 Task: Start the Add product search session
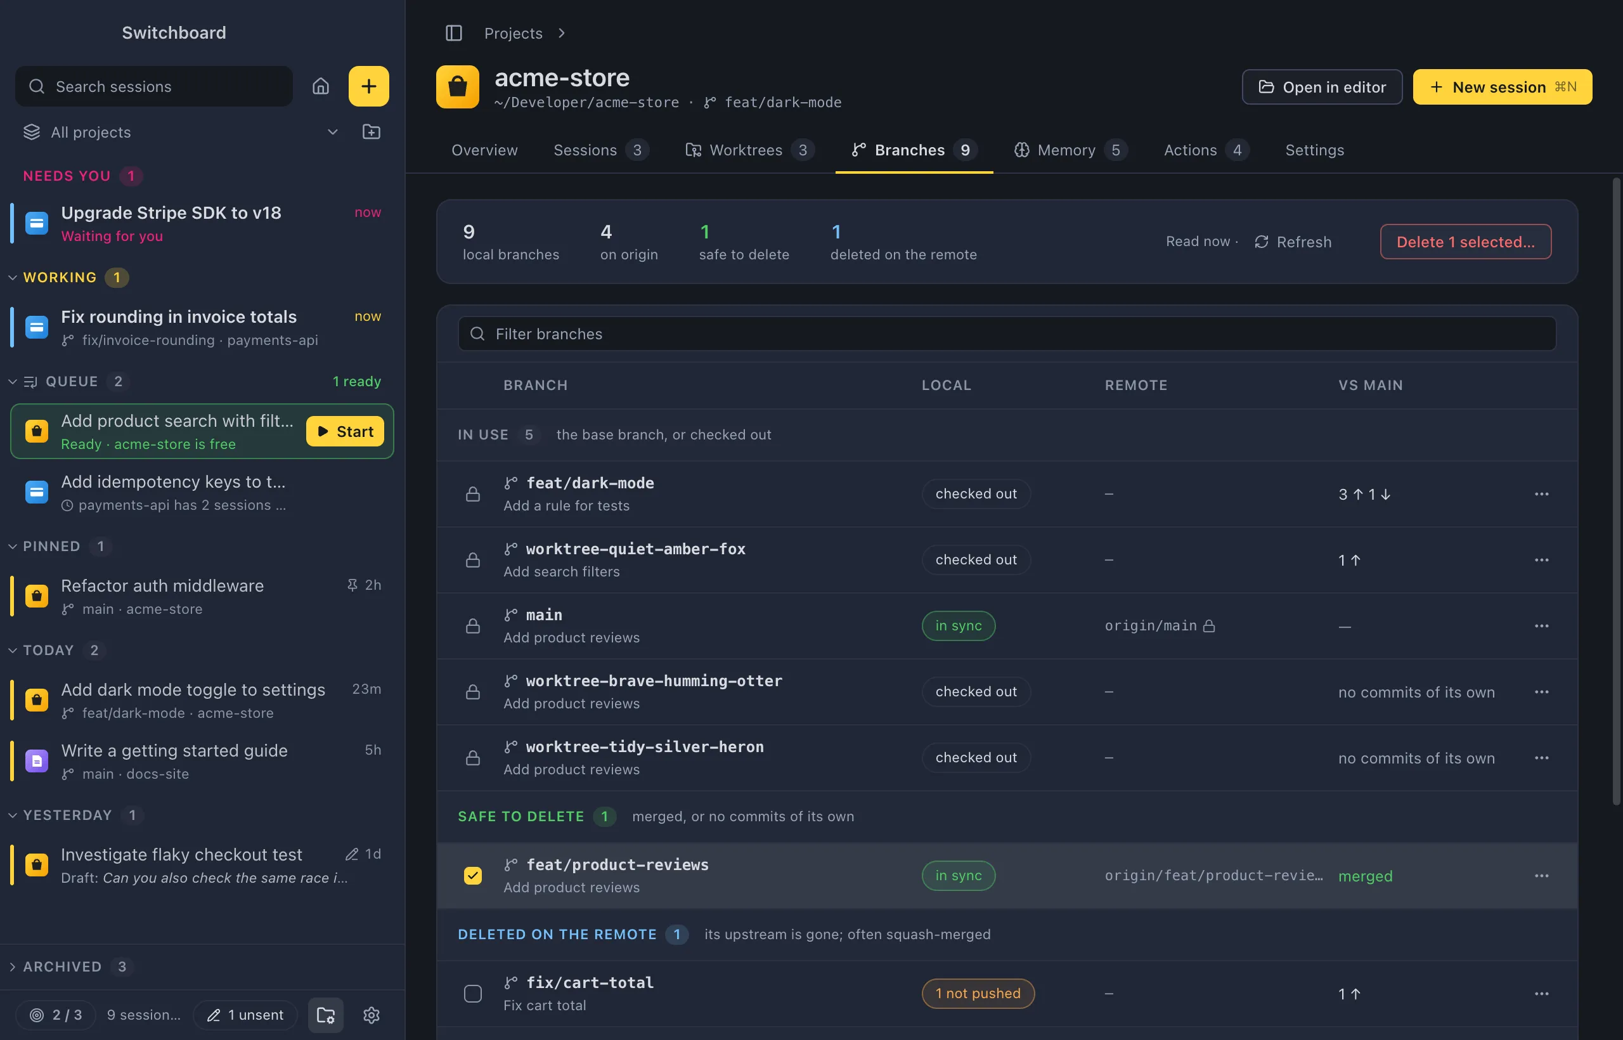(345, 431)
